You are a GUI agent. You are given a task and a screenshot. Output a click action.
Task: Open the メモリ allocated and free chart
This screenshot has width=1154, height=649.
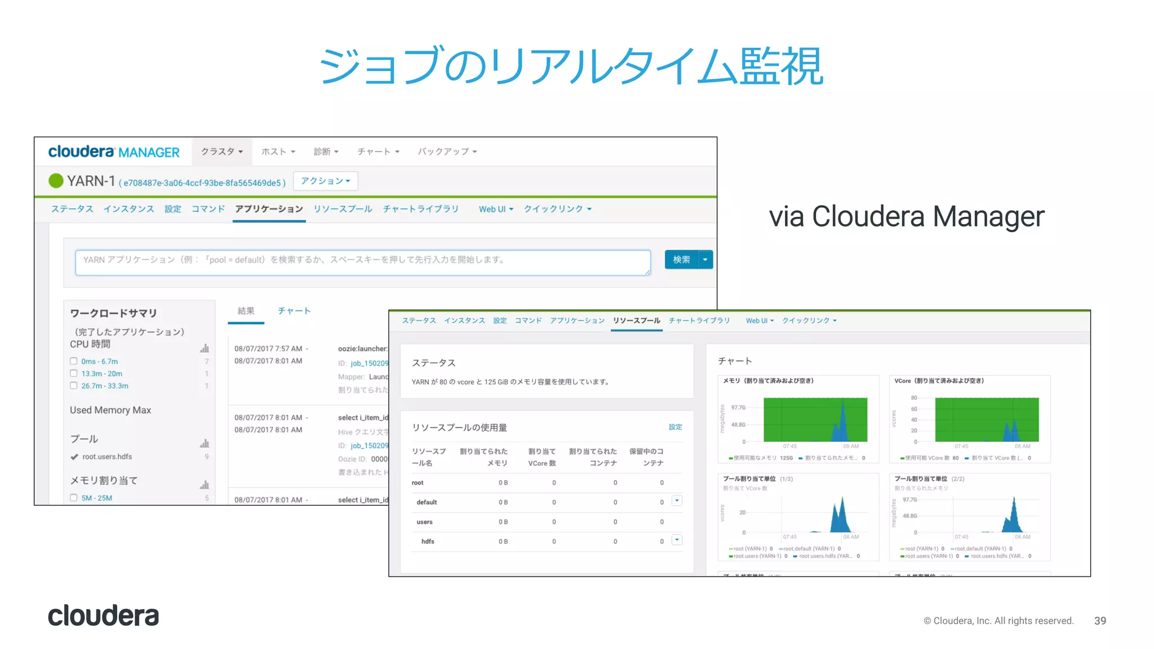[x=798, y=419]
